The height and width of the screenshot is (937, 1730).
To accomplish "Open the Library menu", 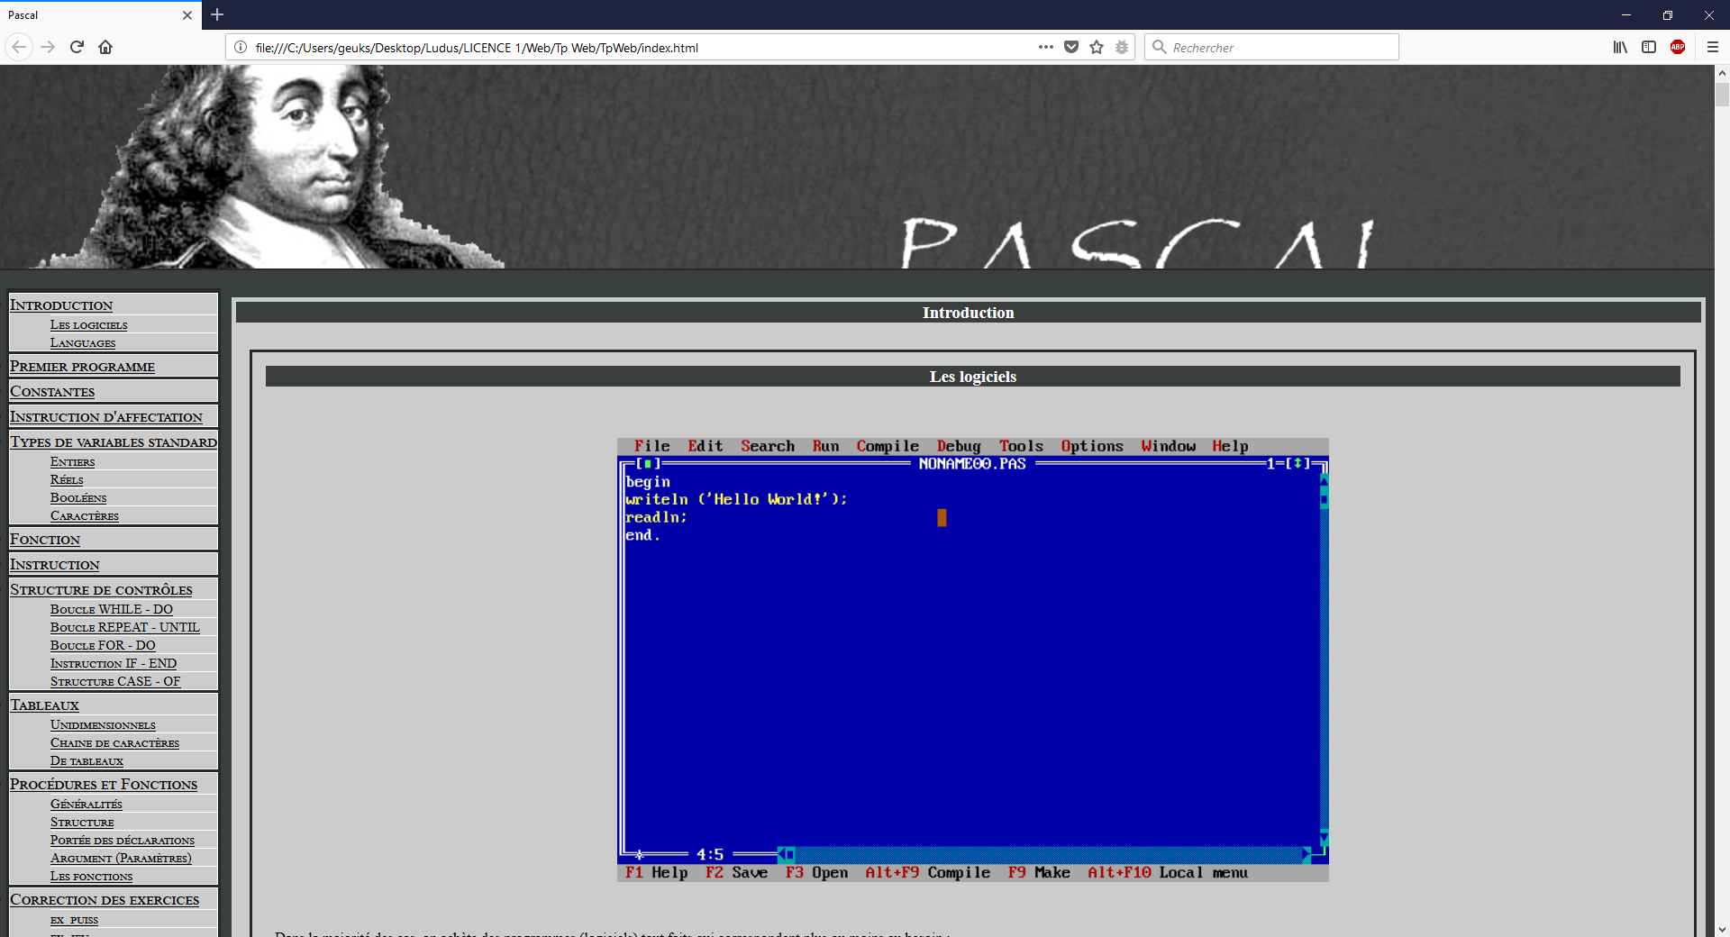I will [1619, 47].
